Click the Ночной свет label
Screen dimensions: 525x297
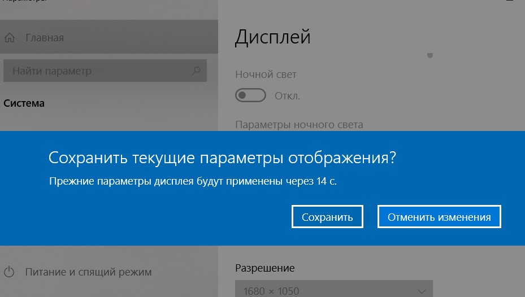tap(266, 75)
